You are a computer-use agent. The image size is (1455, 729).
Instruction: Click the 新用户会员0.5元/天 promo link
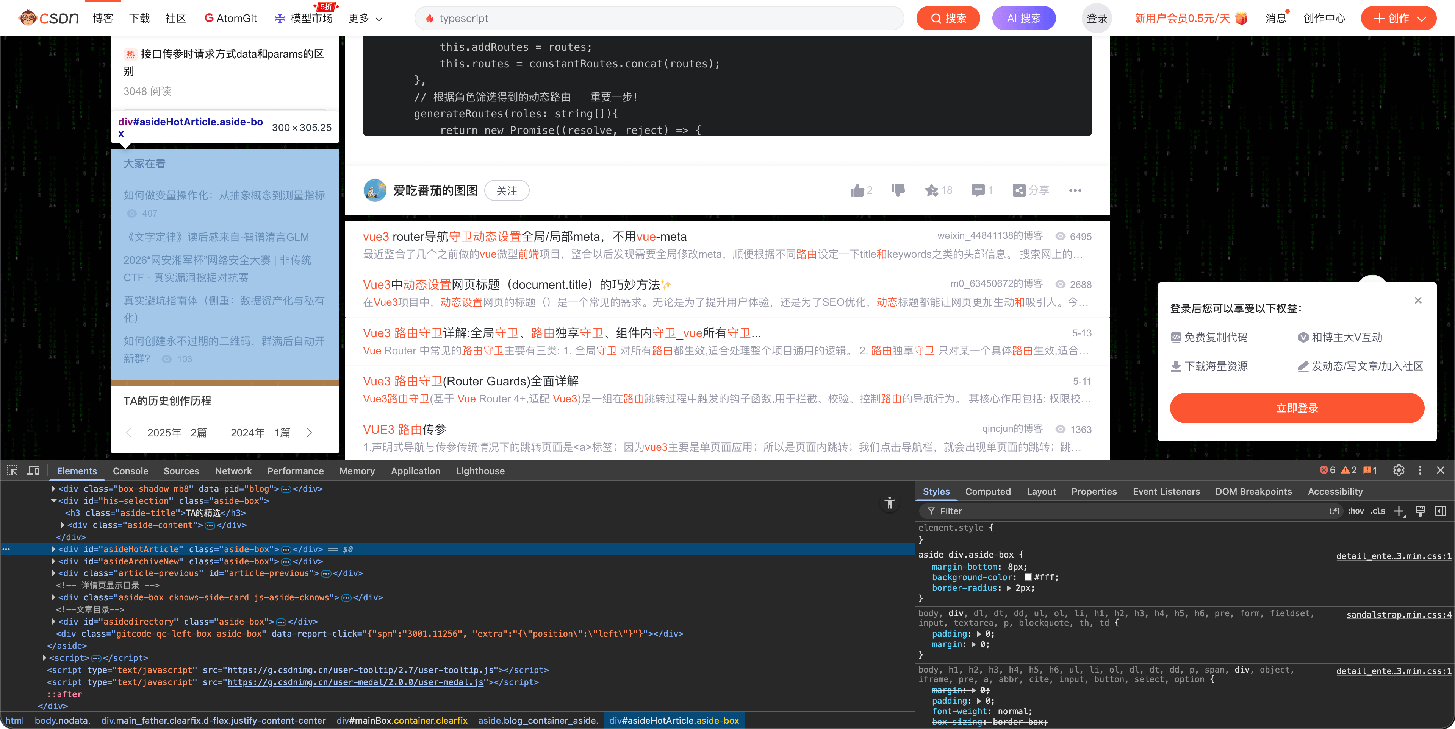1191,18
